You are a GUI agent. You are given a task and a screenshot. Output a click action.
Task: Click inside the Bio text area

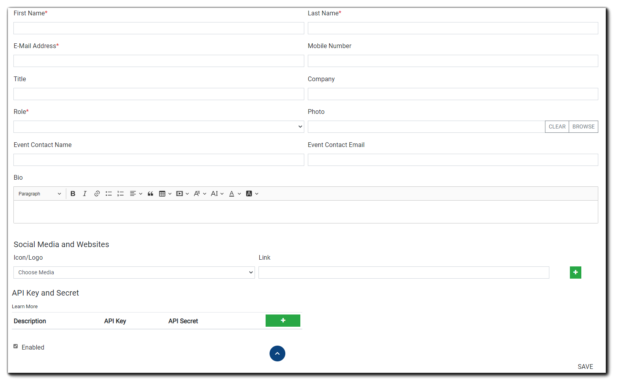point(306,212)
